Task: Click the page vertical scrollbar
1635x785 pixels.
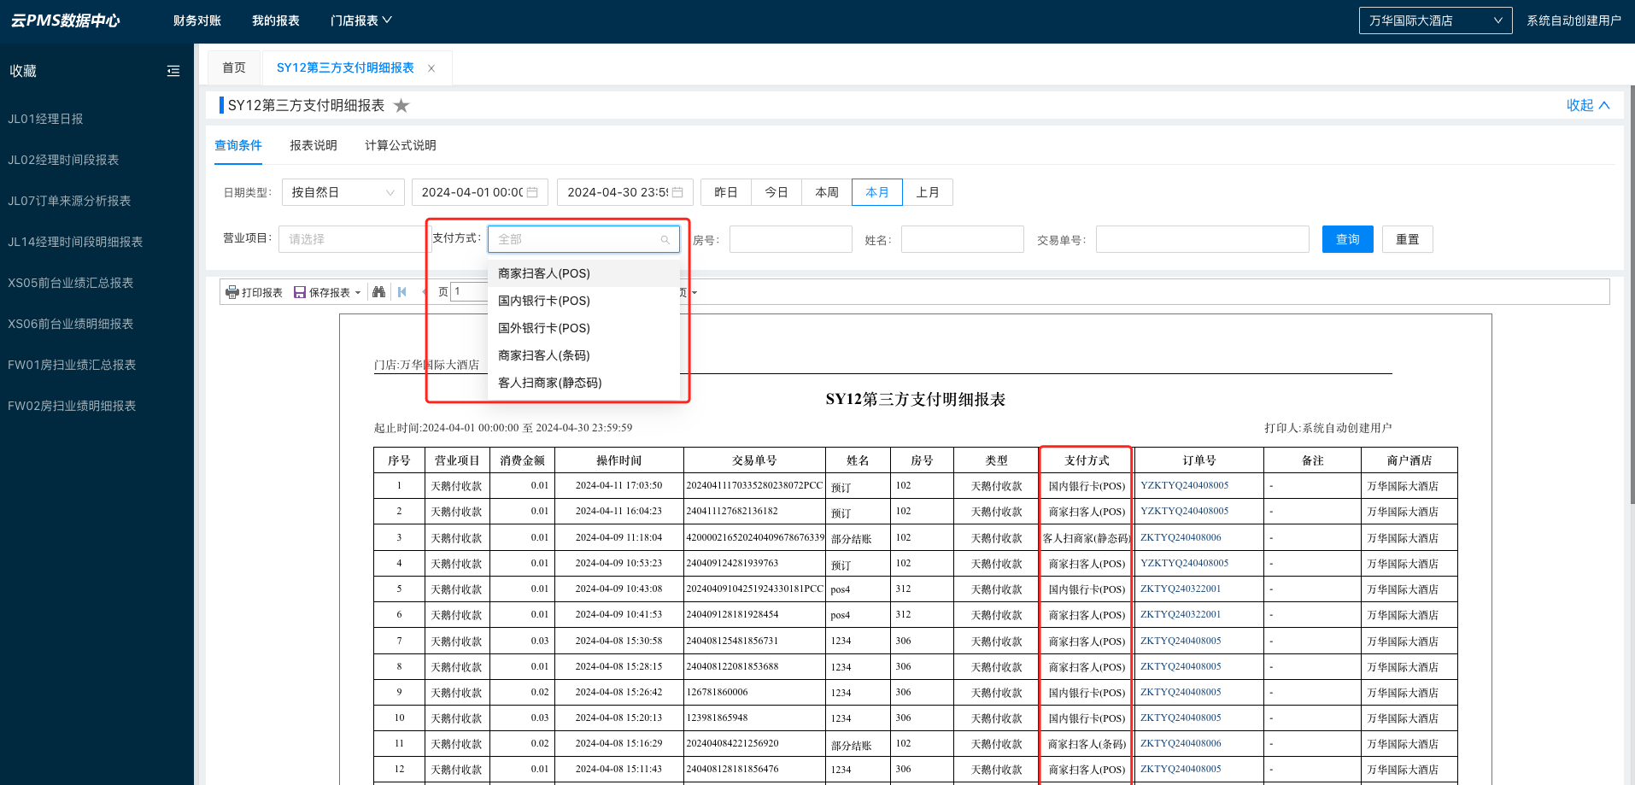Action: click(x=1632, y=295)
